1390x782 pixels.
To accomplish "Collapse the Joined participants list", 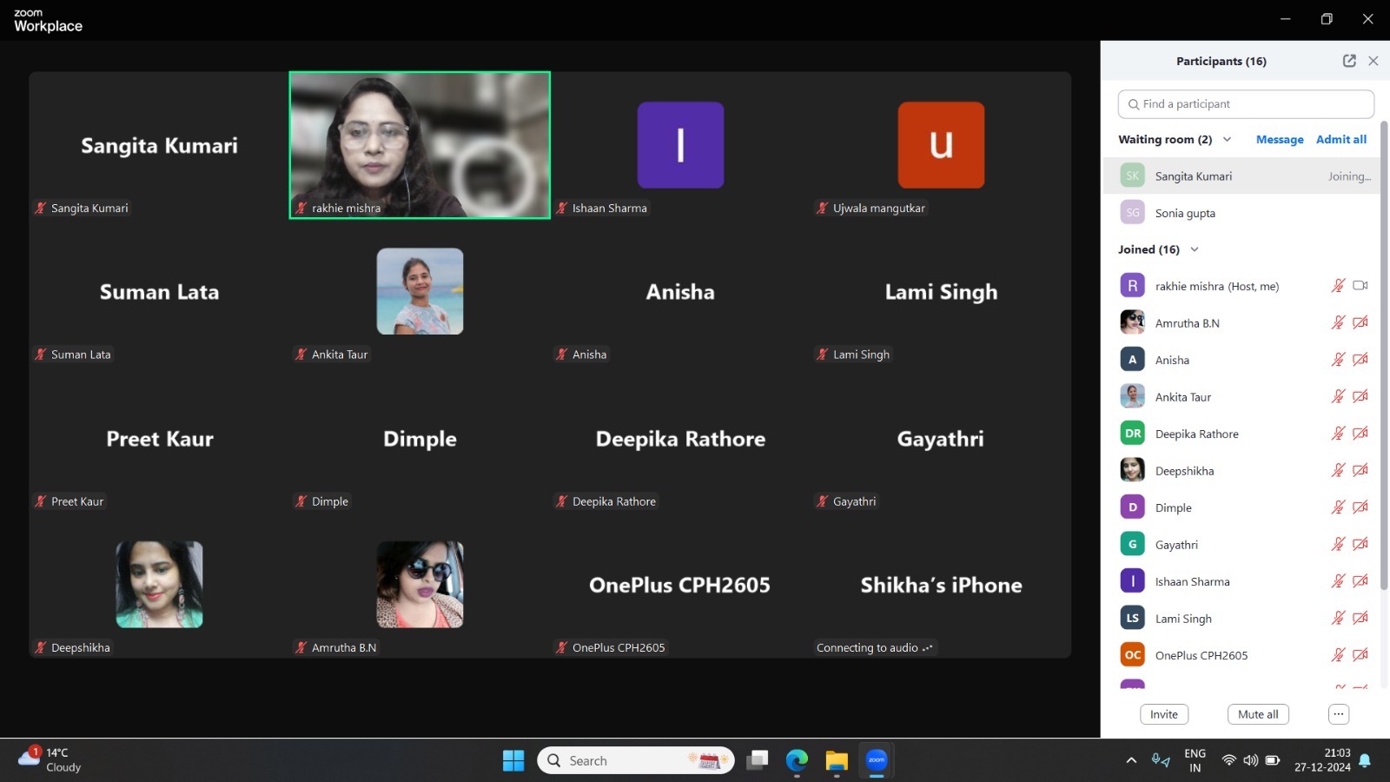I will [x=1194, y=250].
